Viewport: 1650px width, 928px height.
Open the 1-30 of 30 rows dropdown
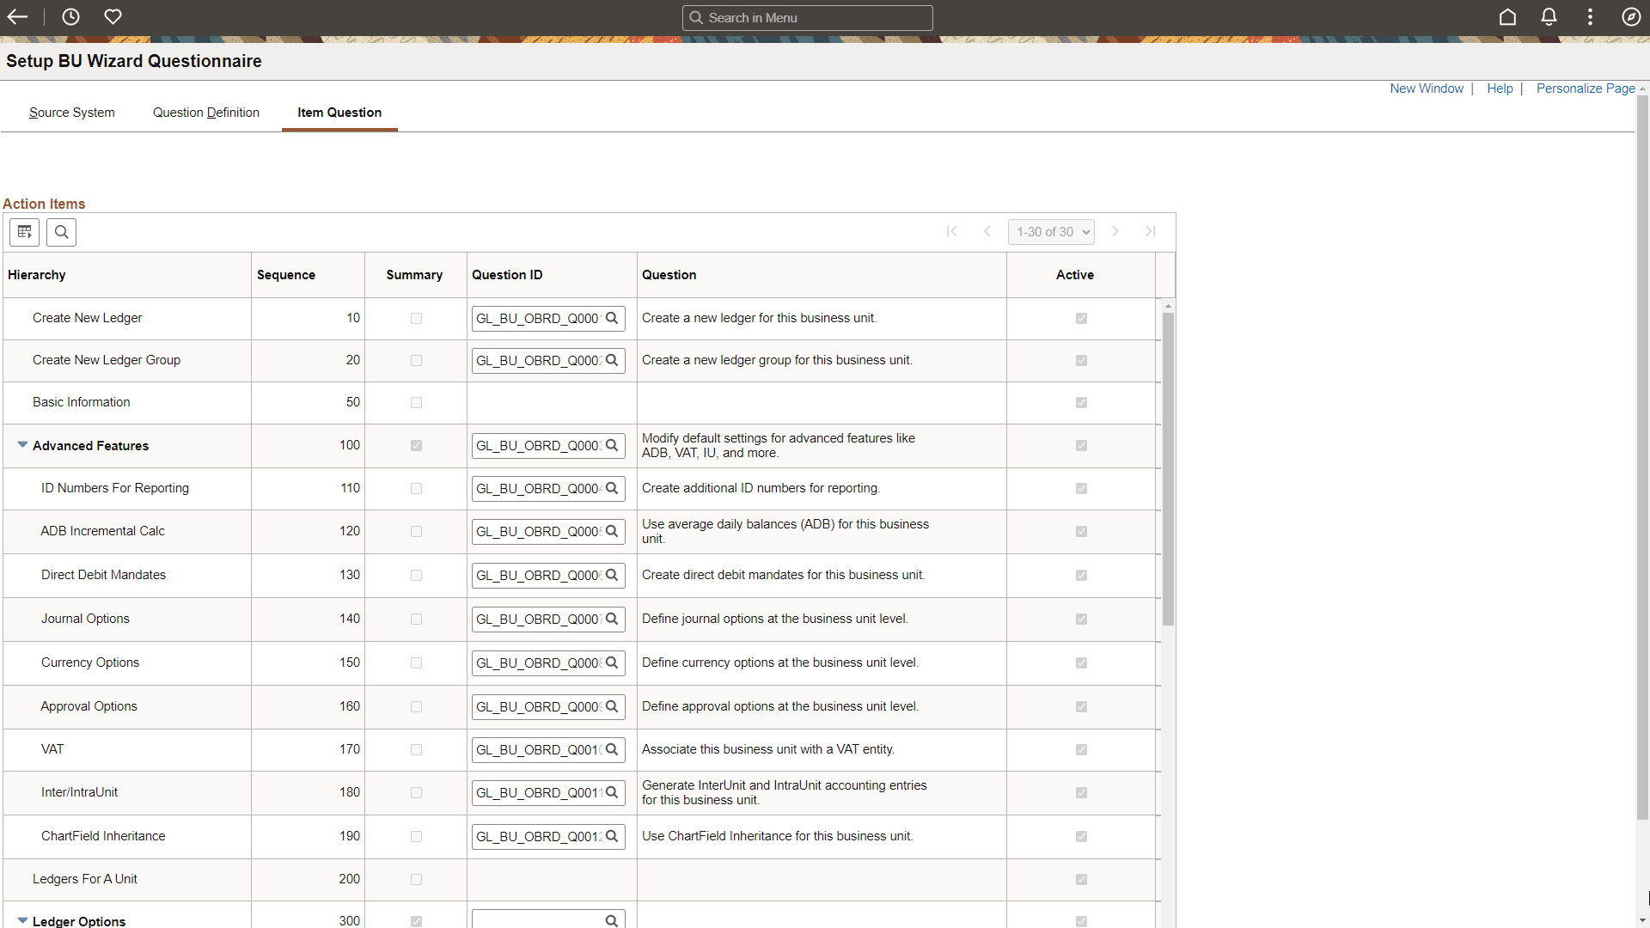click(x=1051, y=232)
